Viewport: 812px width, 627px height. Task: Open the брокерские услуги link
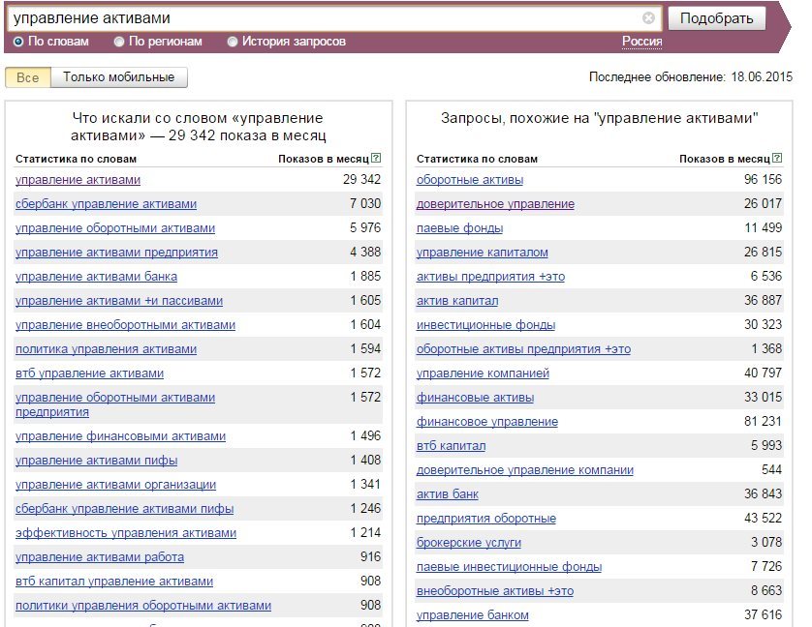469,543
